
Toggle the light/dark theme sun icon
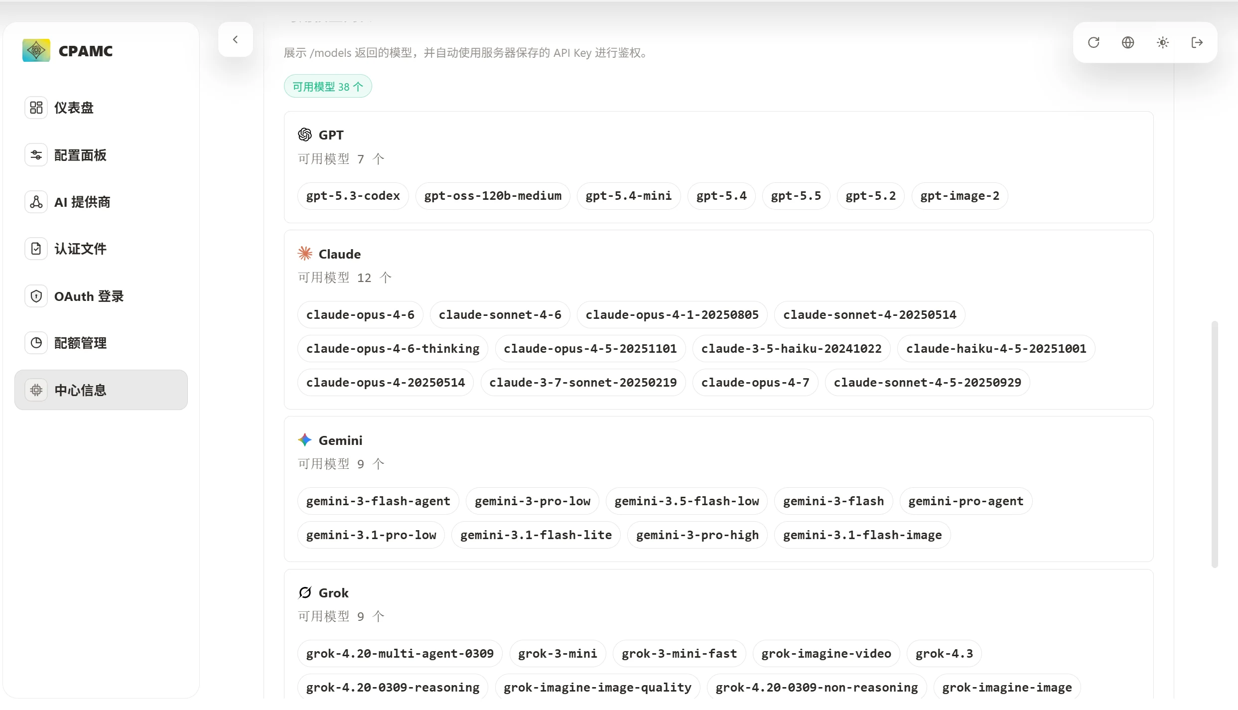[x=1163, y=42]
